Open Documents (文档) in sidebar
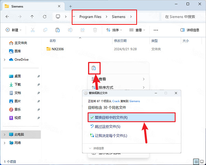Image resolution: width=206 pixels, height=165 pixels. pyautogui.click(x=15, y=93)
